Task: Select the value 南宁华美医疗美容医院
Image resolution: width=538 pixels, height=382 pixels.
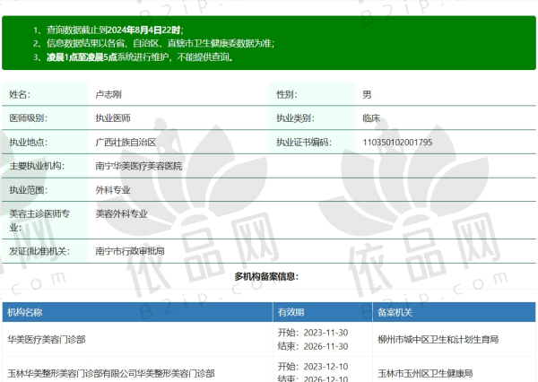Action: [139, 166]
